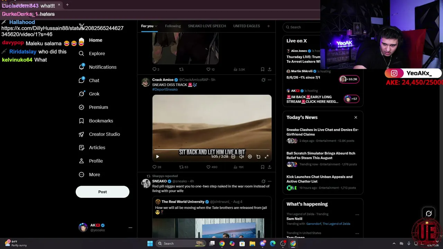Open Grok actions on the SNEAKO post
This screenshot has height=249, width=443.
pyautogui.click(x=263, y=181)
